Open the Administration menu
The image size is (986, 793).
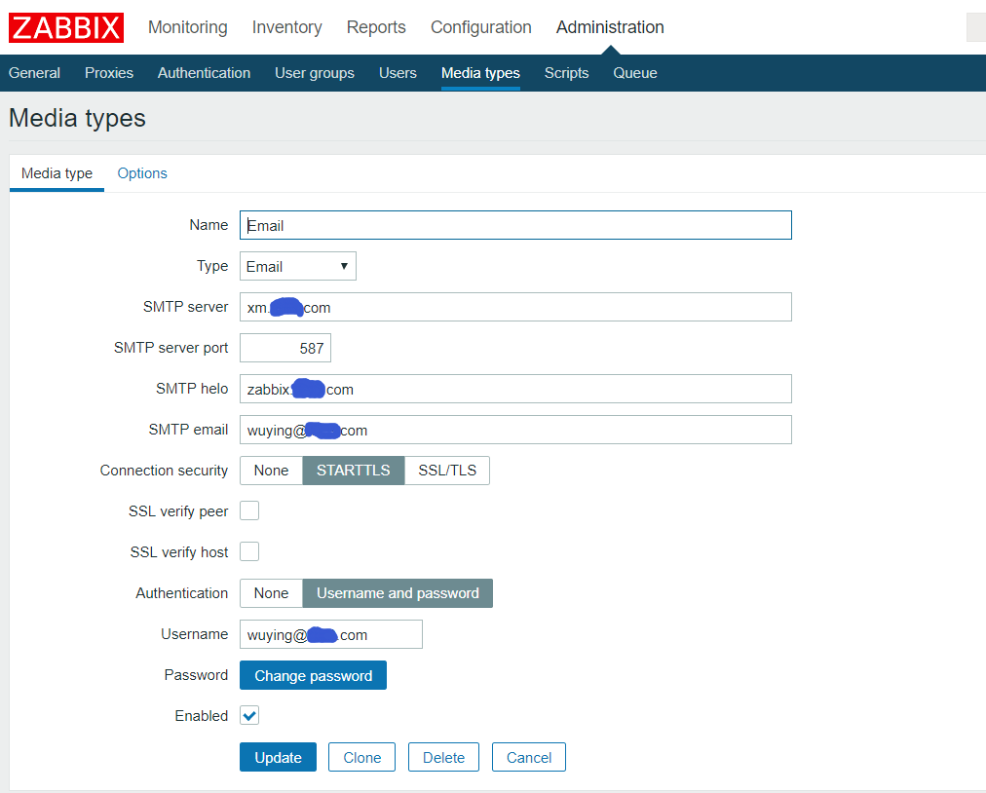[610, 27]
